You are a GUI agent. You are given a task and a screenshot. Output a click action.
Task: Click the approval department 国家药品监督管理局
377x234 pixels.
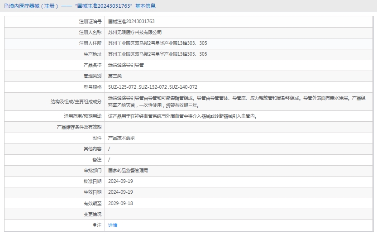128,171
